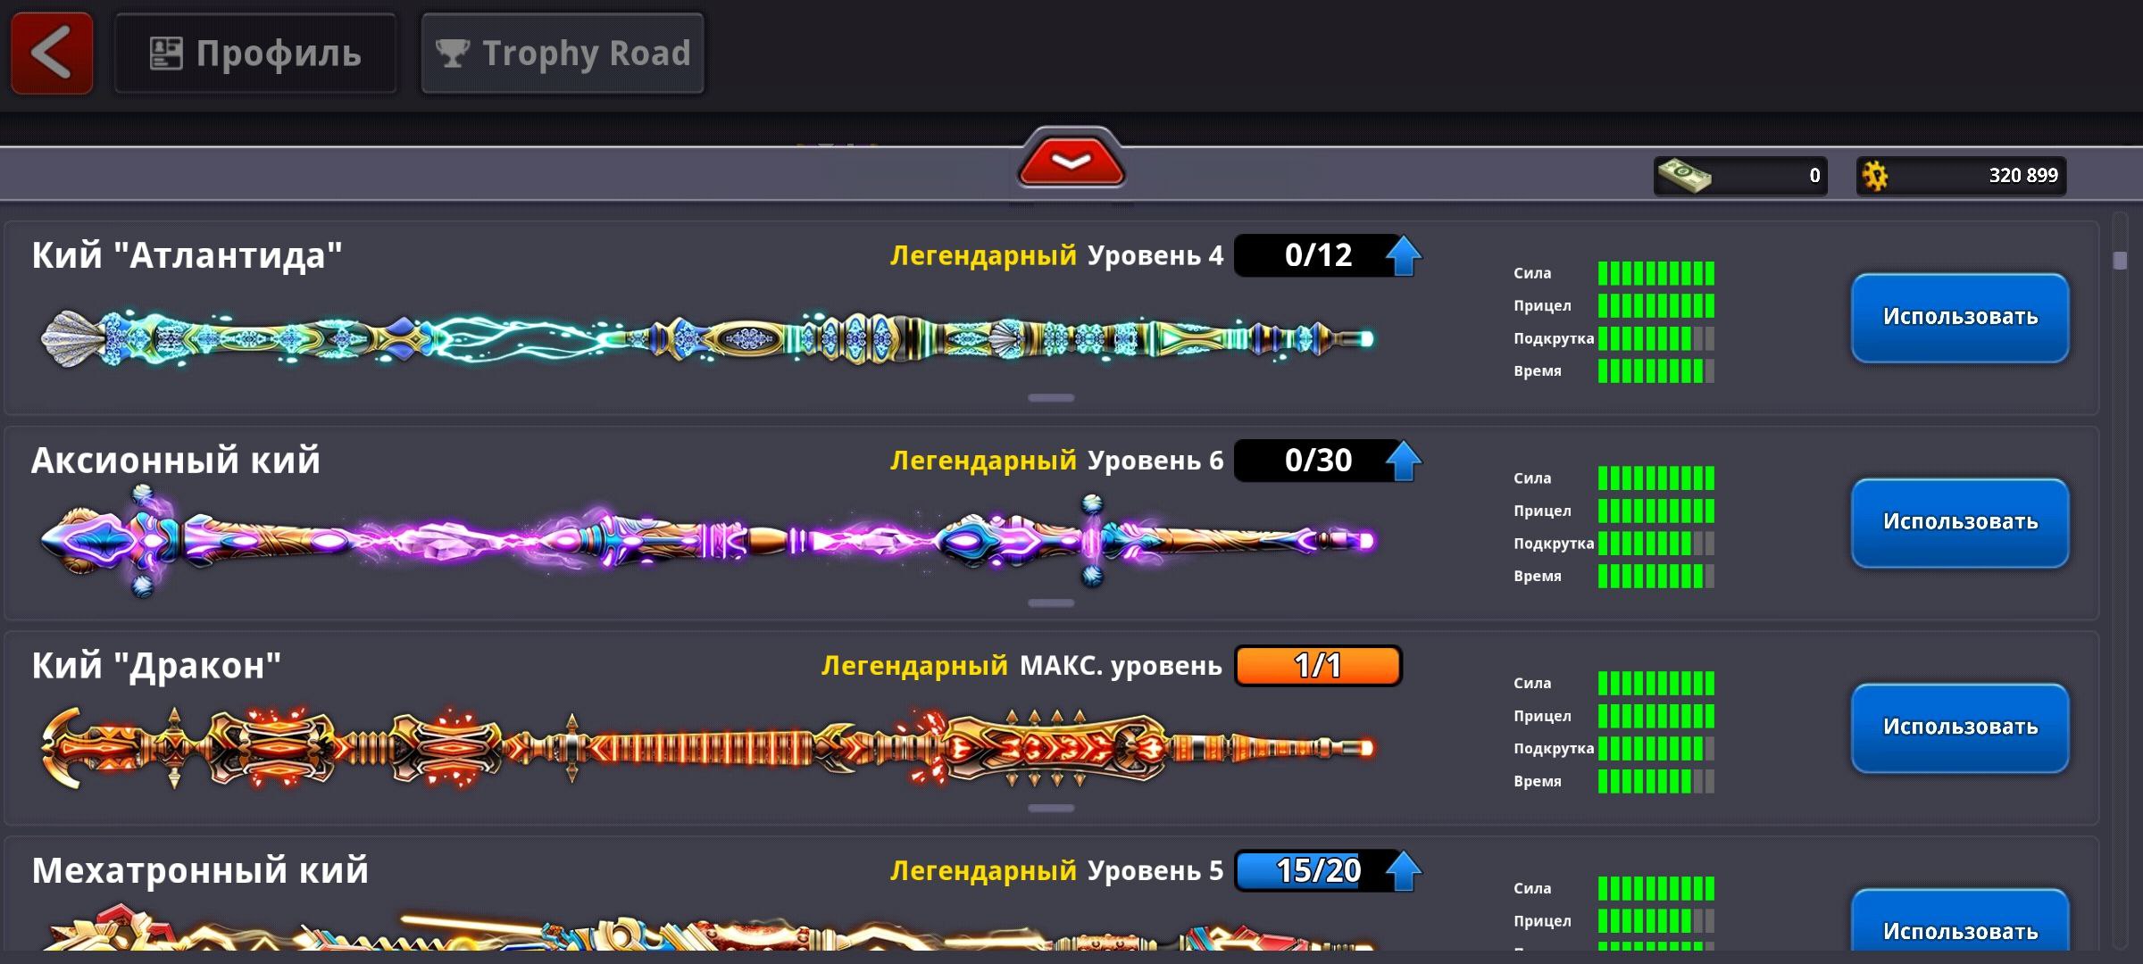Go back with the red arrow button

52,54
